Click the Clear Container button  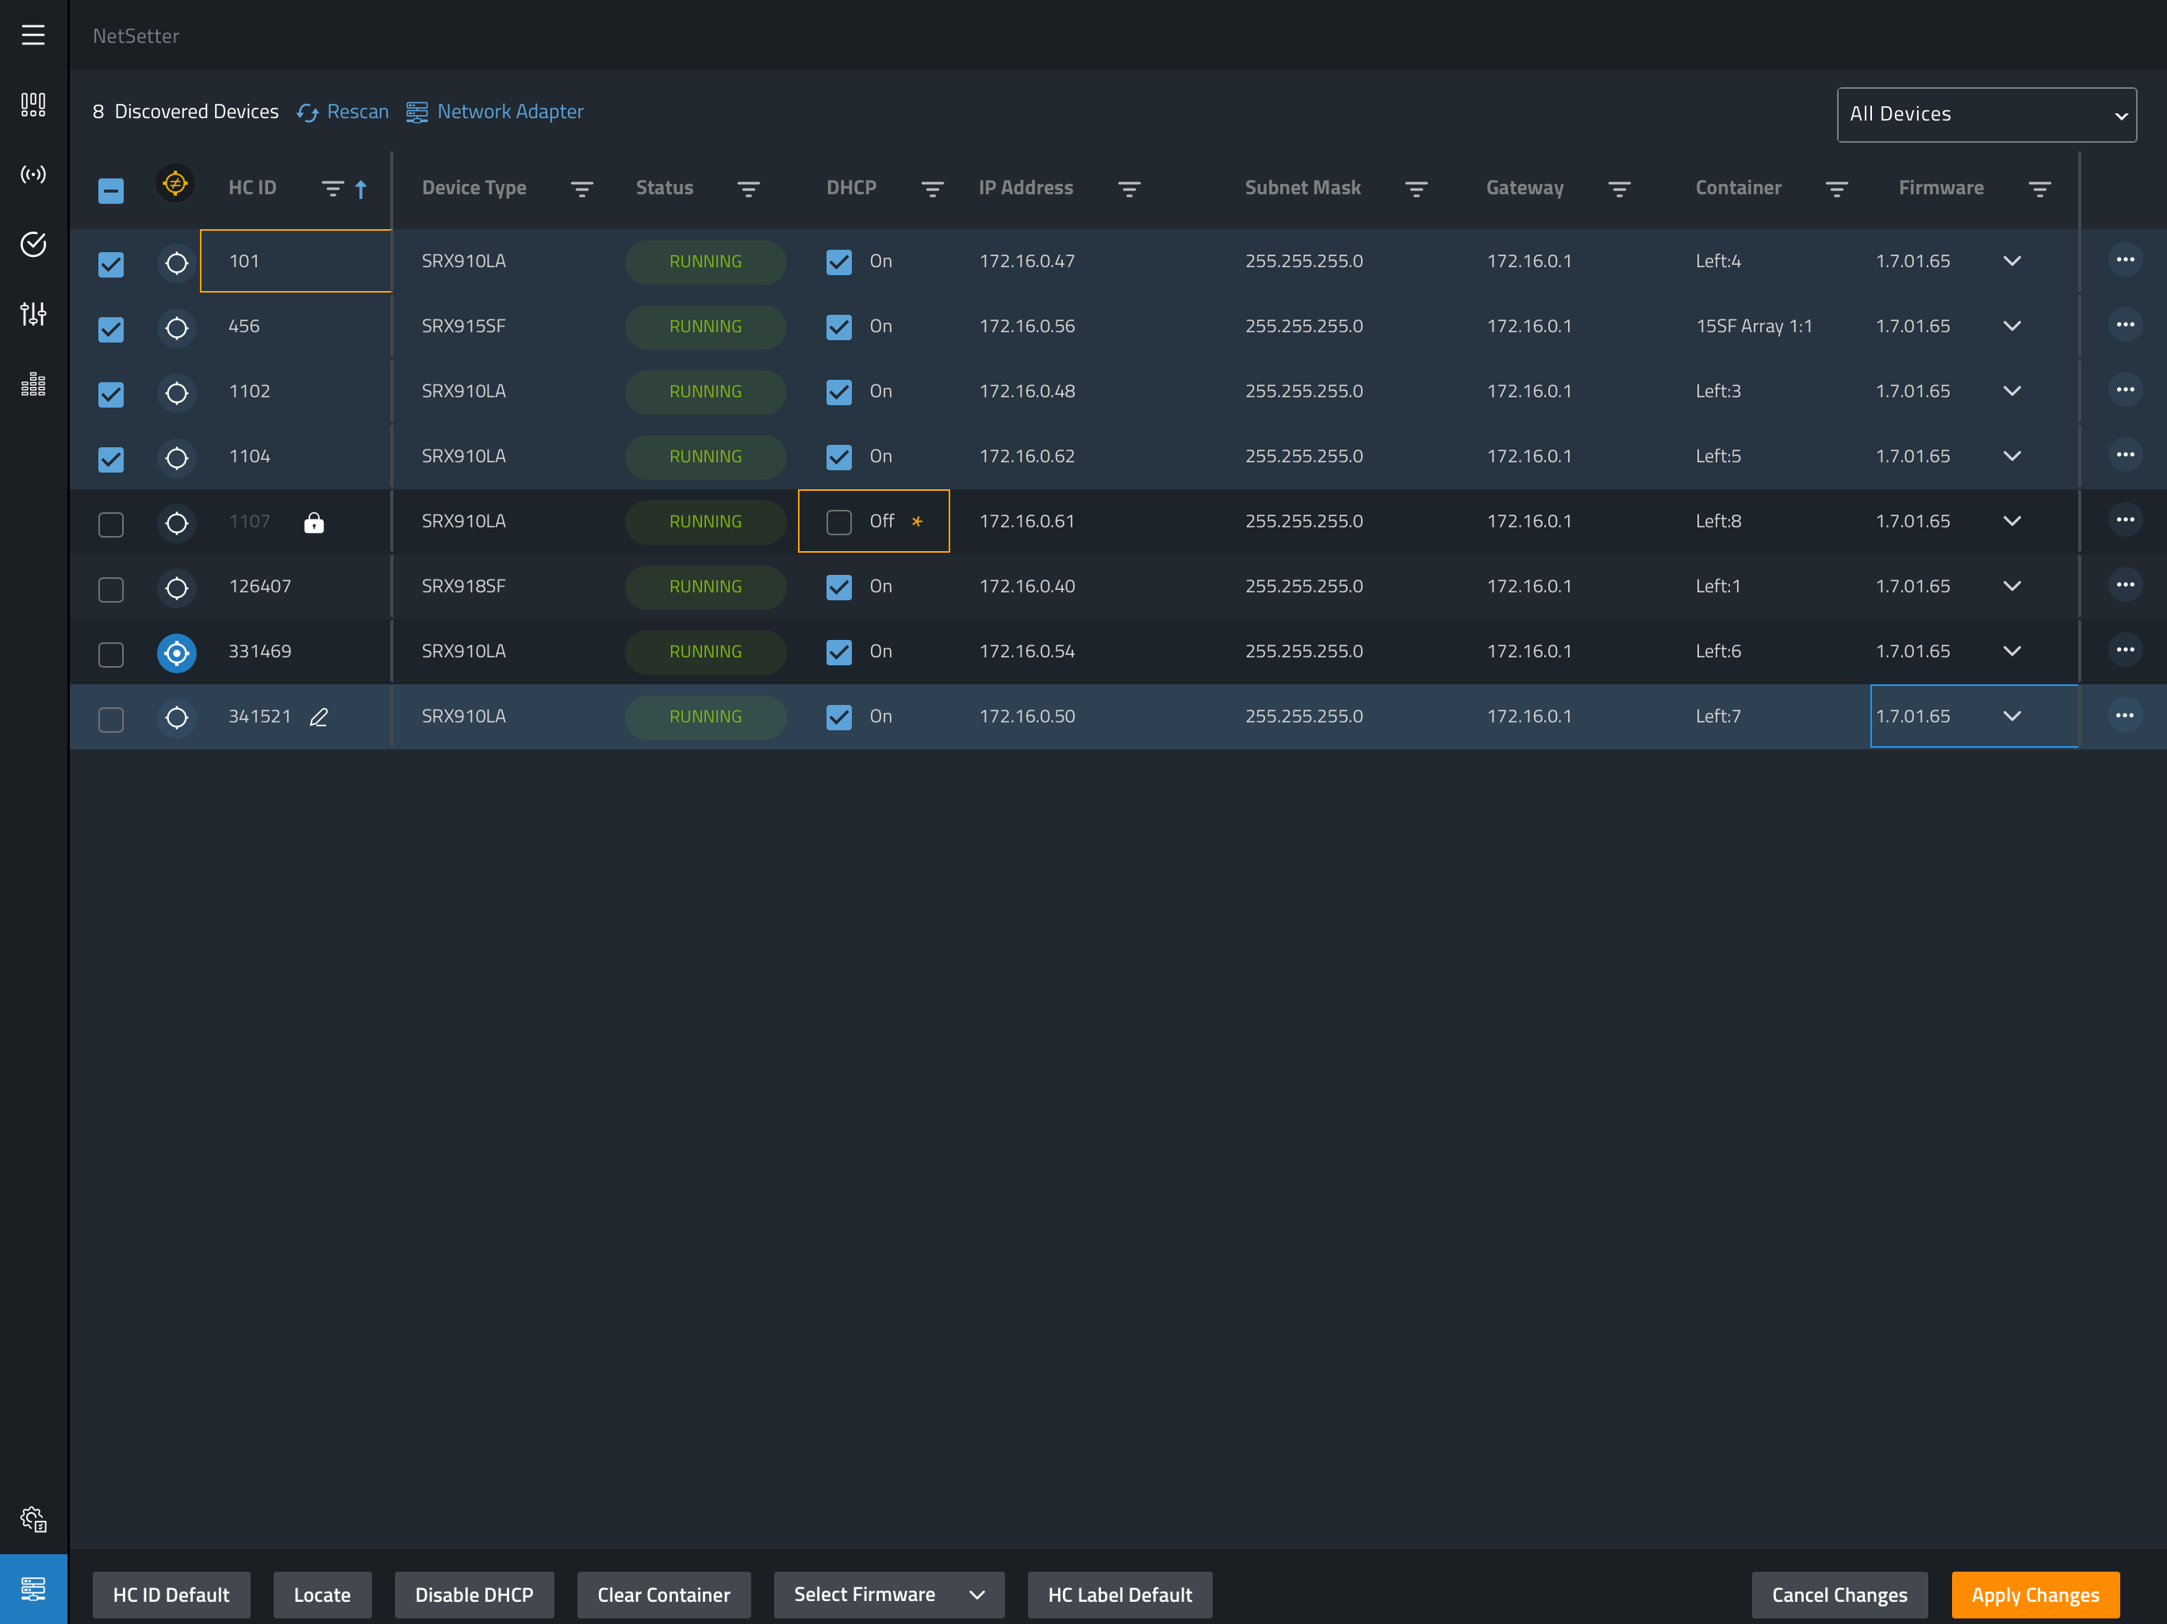tap(663, 1595)
